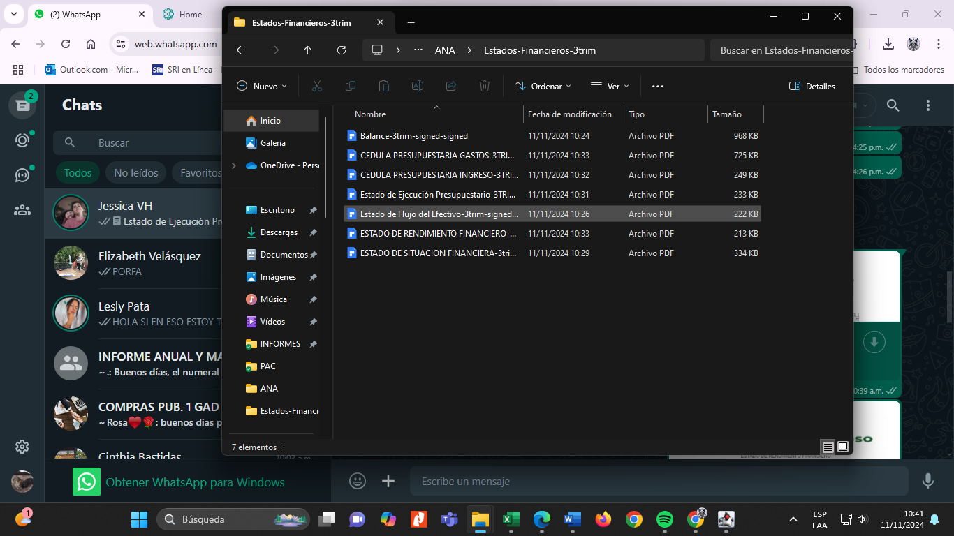The width and height of the screenshot is (954, 536).
Task: Select the No leídos chat filter
Action: point(136,173)
